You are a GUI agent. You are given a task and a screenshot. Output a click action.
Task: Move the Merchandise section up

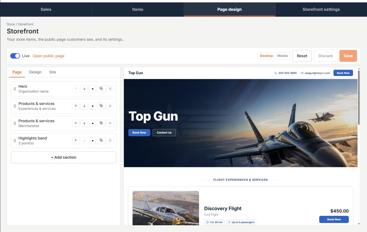point(76,123)
